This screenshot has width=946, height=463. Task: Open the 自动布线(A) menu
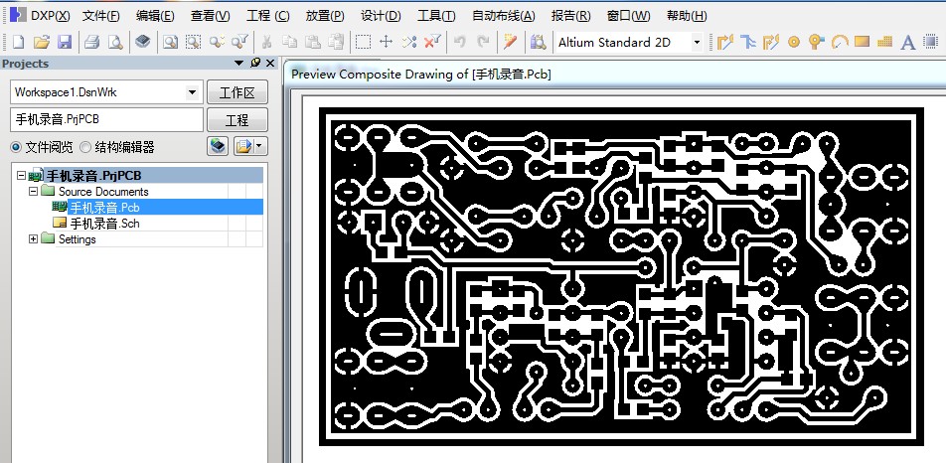pyautogui.click(x=503, y=16)
